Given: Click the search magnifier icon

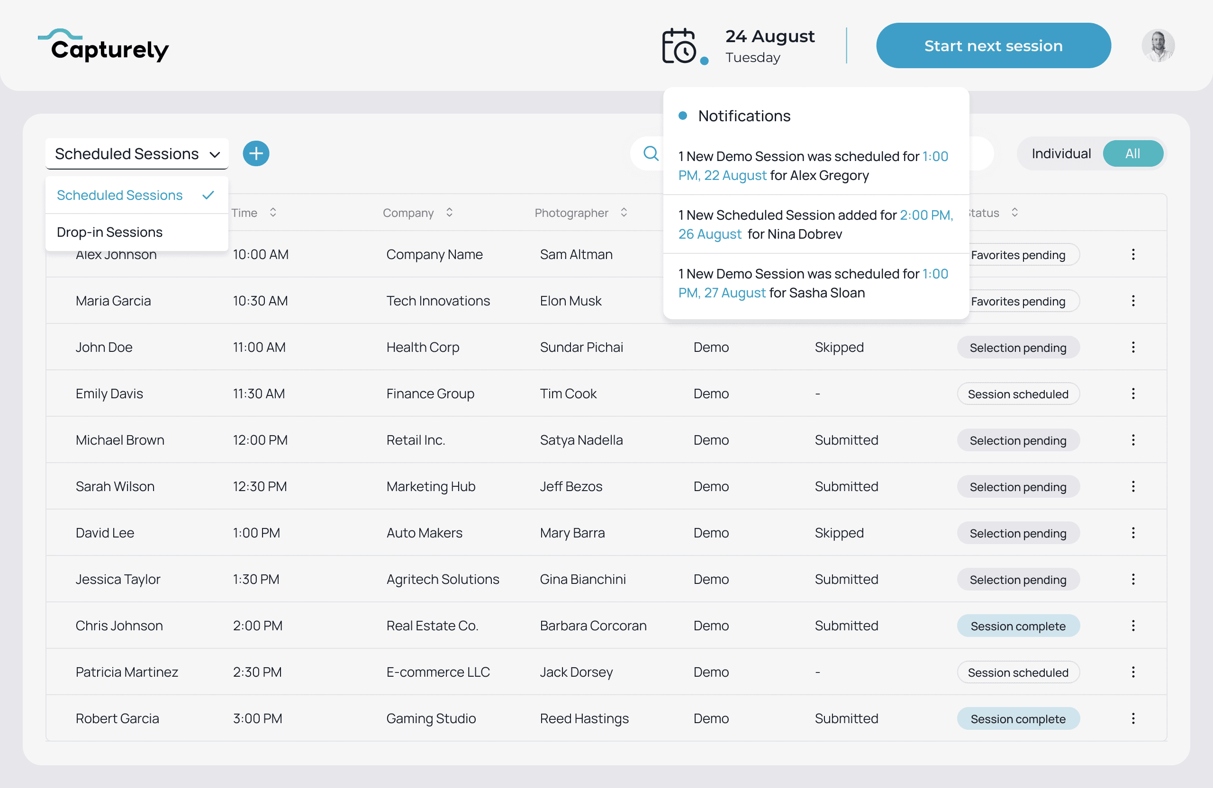Looking at the screenshot, I should 651,153.
